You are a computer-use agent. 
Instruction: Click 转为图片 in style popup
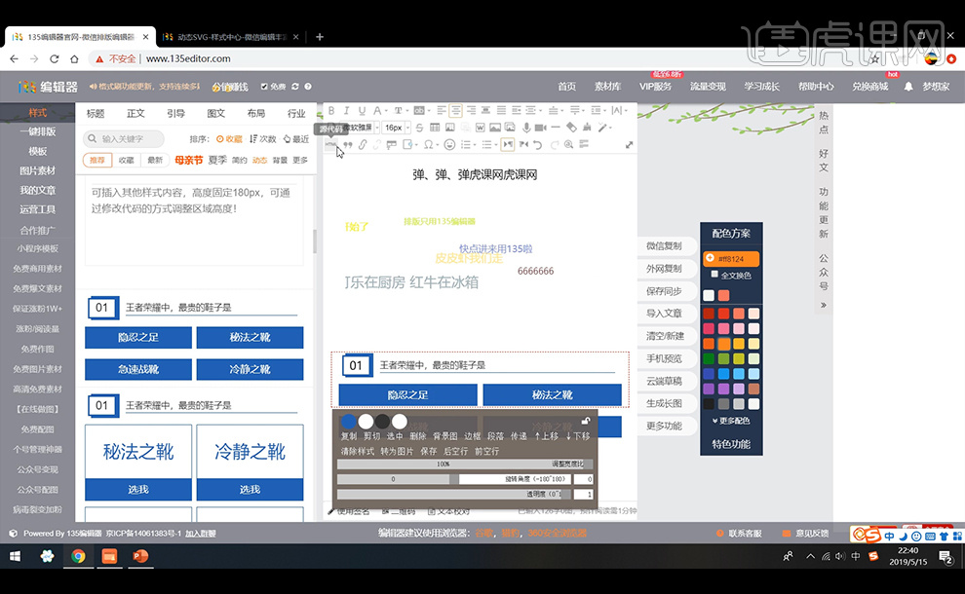point(397,451)
